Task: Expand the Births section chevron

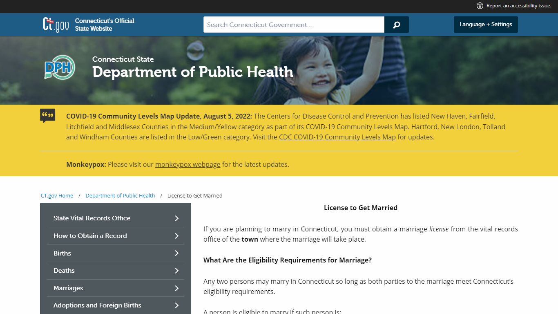Action: click(177, 253)
